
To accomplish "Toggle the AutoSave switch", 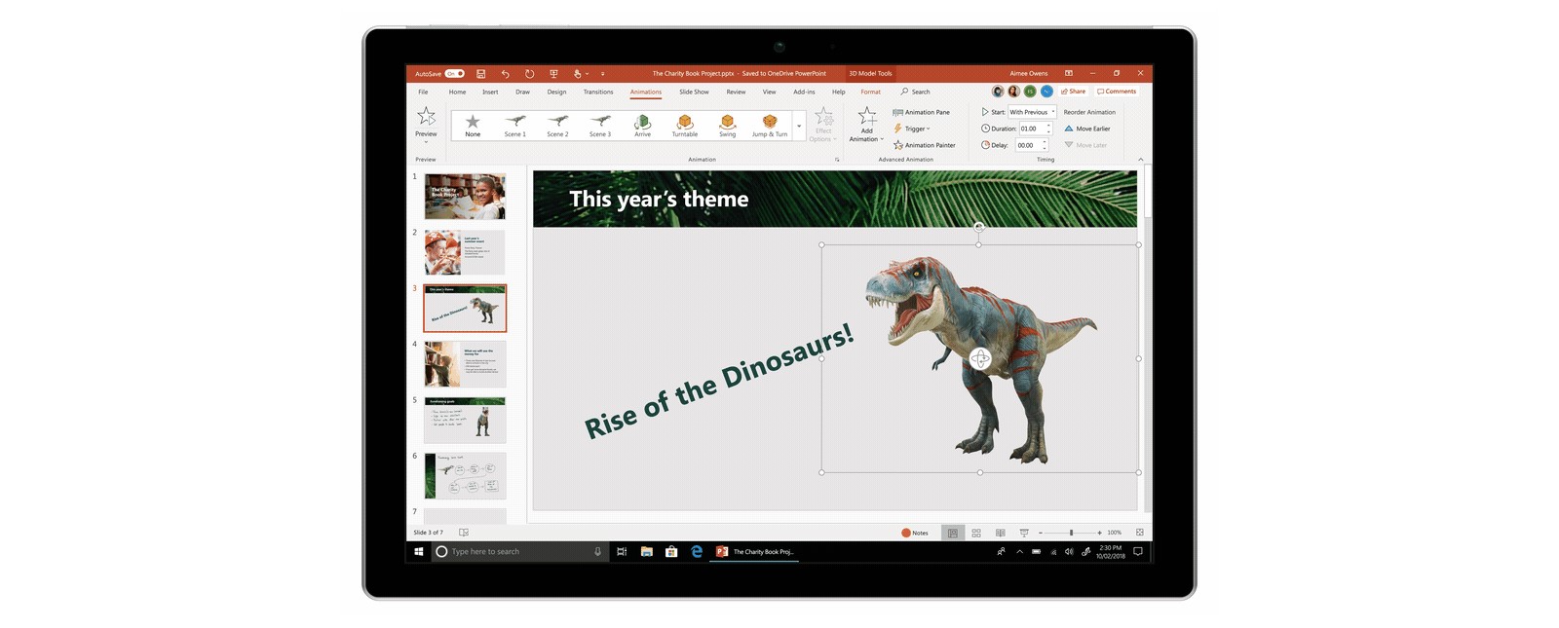I will (454, 73).
